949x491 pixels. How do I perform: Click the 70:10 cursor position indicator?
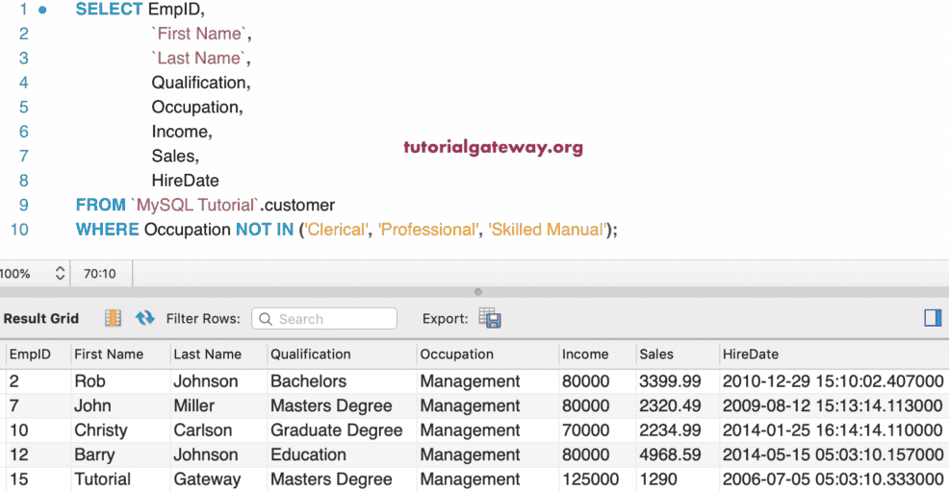coord(100,274)
